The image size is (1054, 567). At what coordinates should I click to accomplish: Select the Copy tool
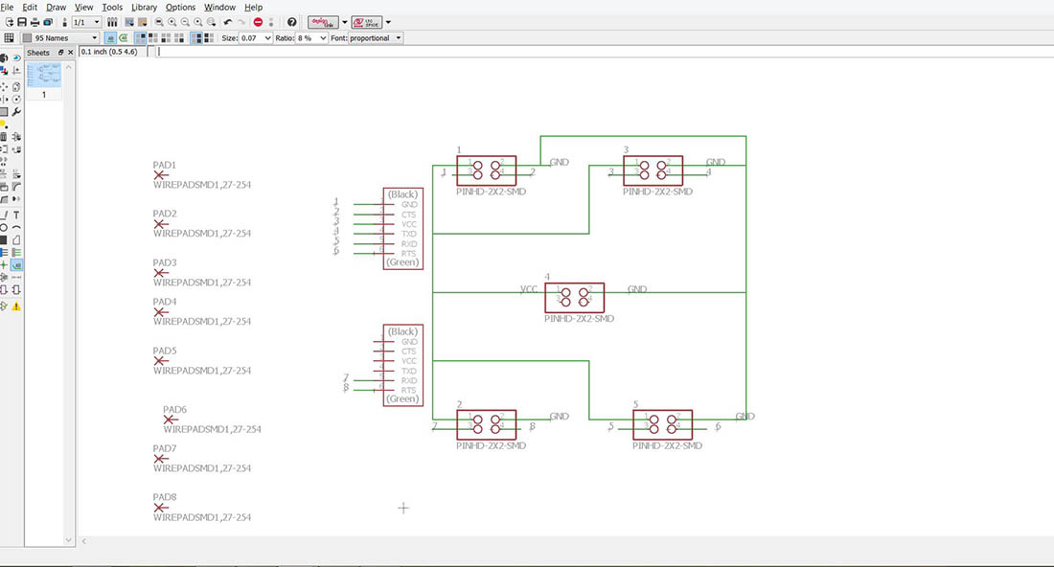(16, 86)
